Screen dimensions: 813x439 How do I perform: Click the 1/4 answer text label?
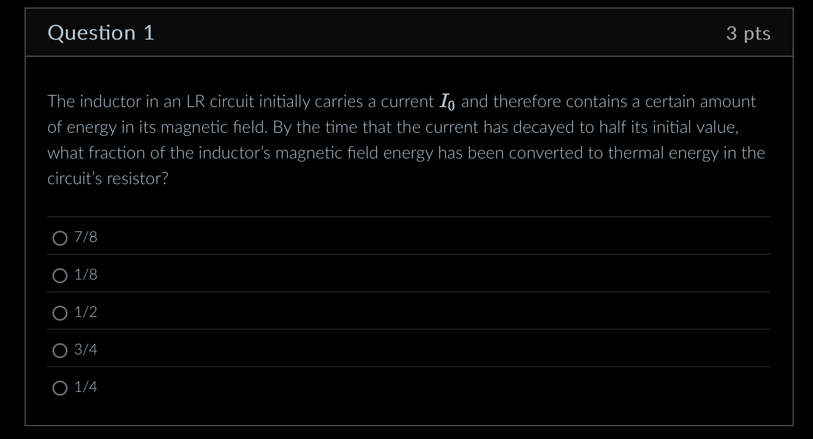pos(85,387)
